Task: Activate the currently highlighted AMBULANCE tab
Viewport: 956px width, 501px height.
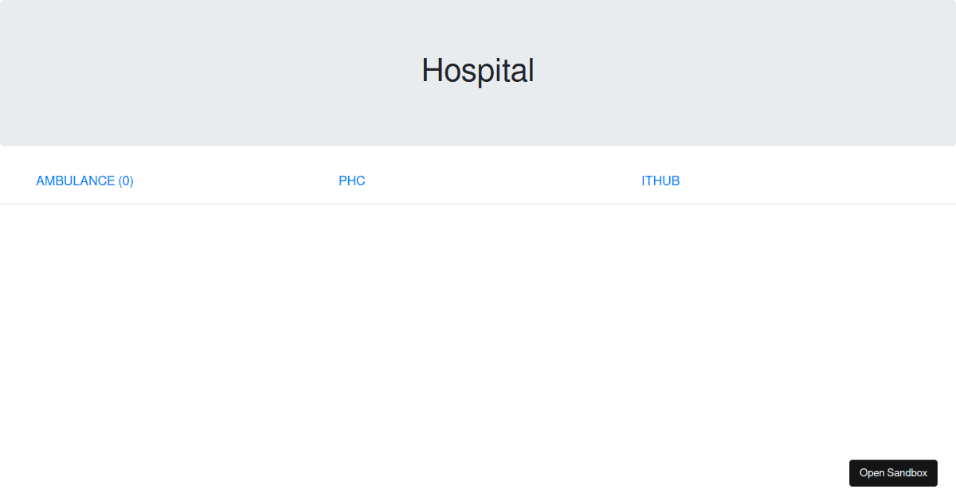Action: [84, 181]
